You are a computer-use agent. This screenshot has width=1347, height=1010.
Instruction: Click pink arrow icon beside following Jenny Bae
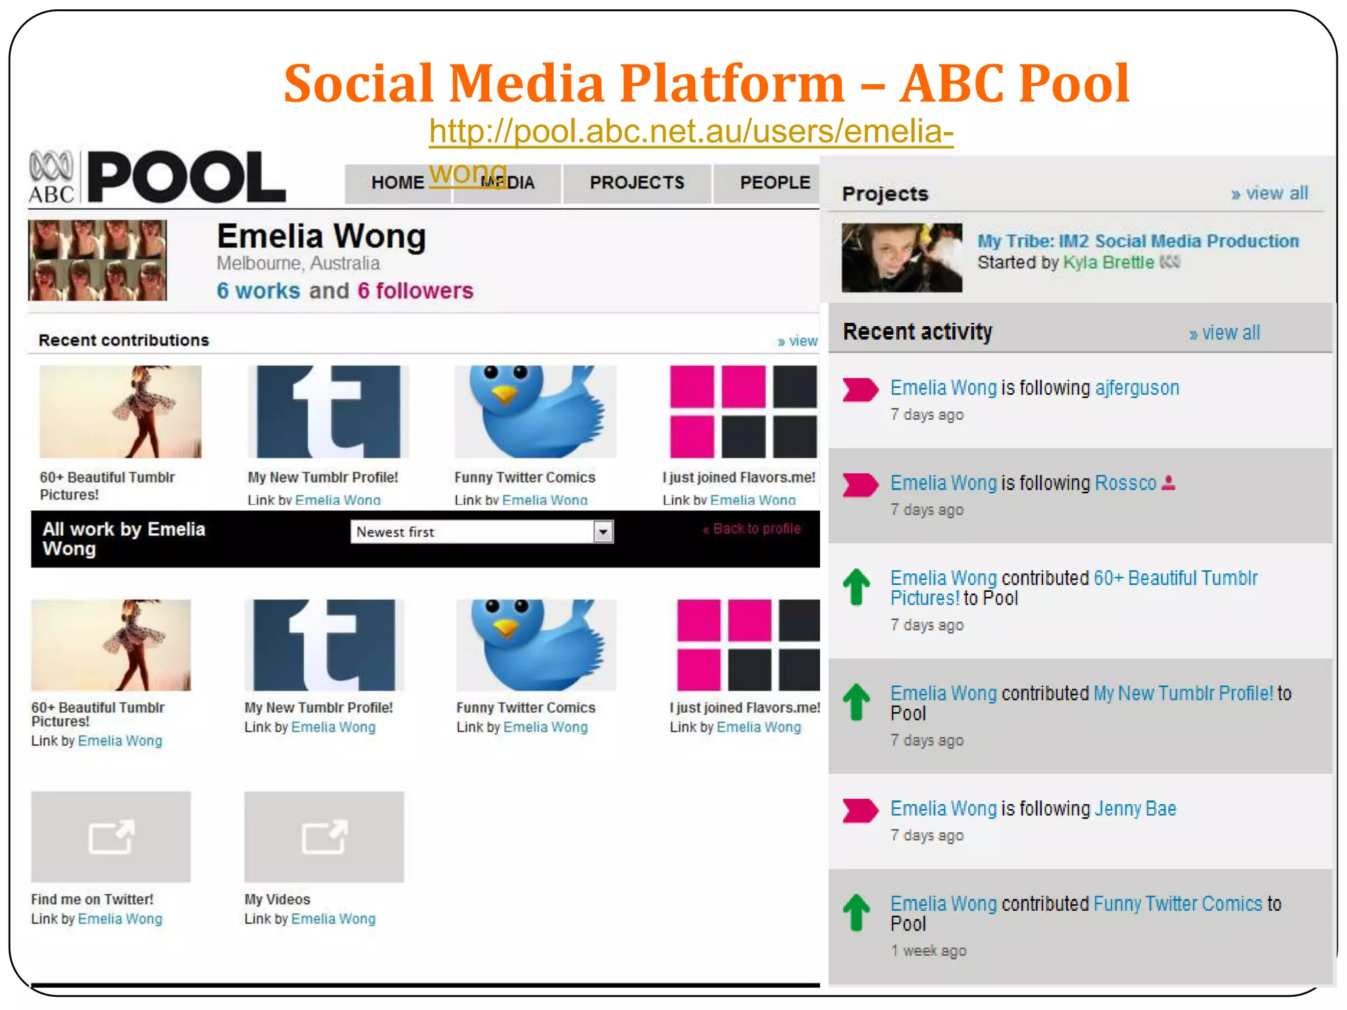pyautogui.click(x=860, y=810)
